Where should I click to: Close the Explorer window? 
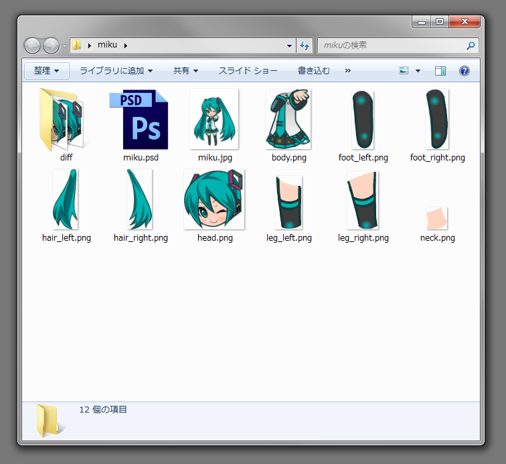465,22
